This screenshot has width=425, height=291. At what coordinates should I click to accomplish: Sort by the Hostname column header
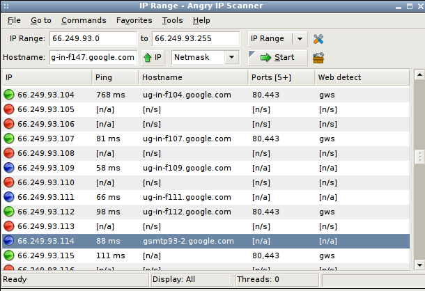click(194, 77)
